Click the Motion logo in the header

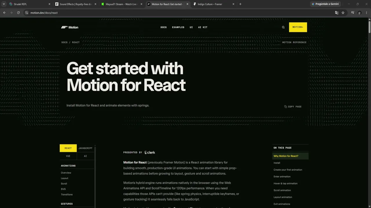70,27
